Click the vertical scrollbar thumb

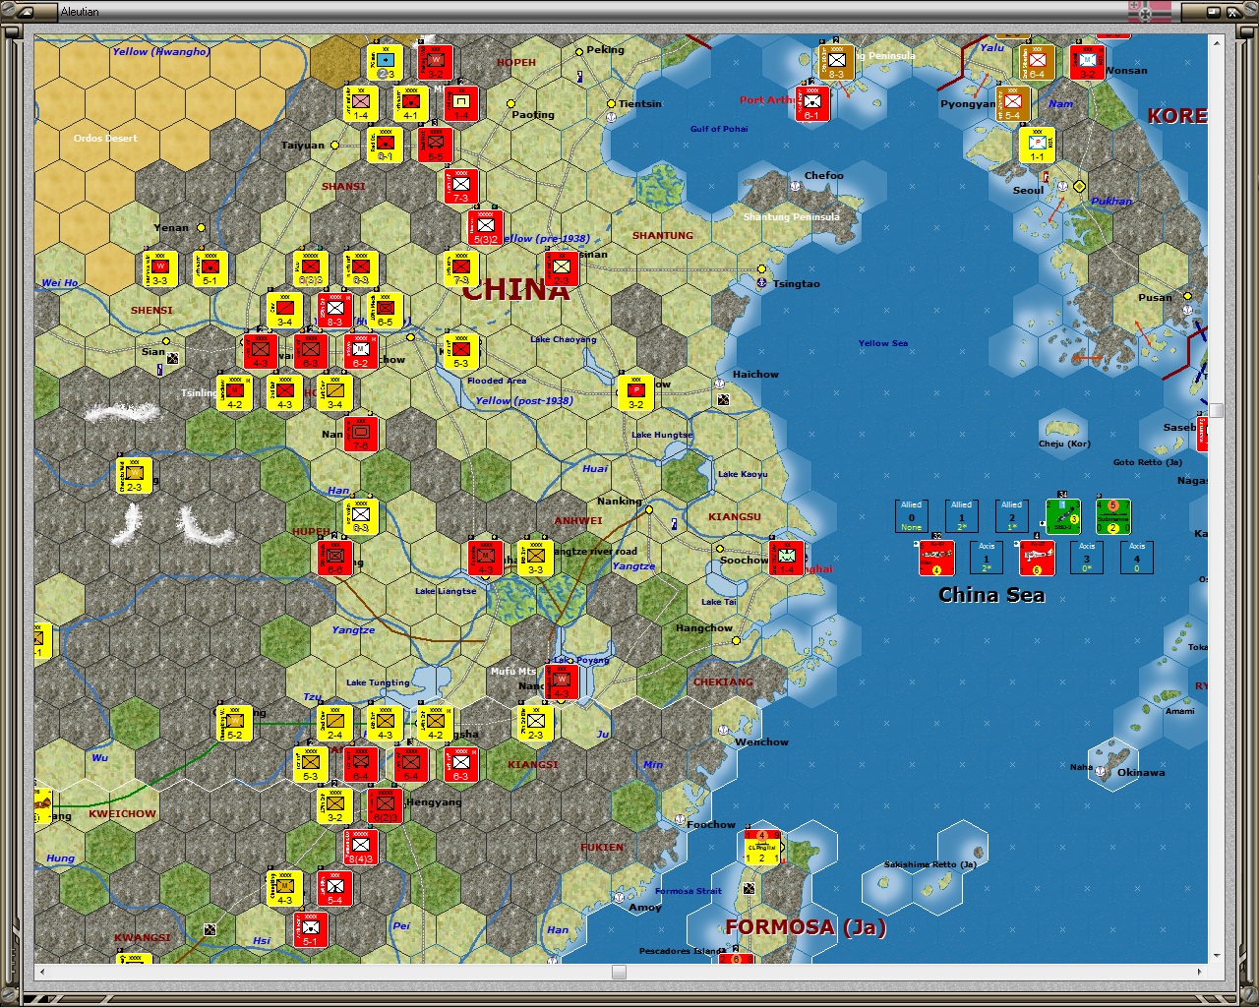[x=1217, y=410]
